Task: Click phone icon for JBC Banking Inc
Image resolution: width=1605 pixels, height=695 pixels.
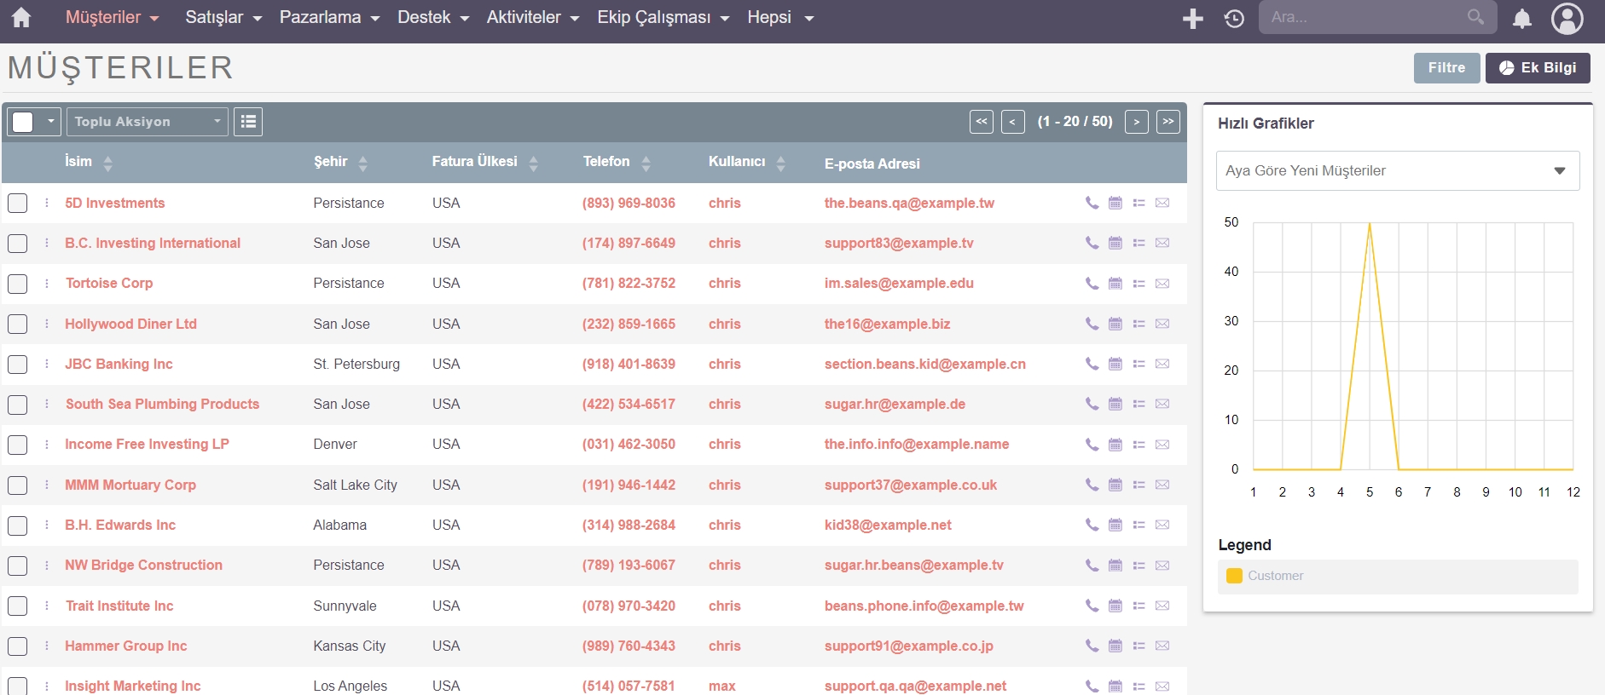Action: click(x=1092, y=364)
